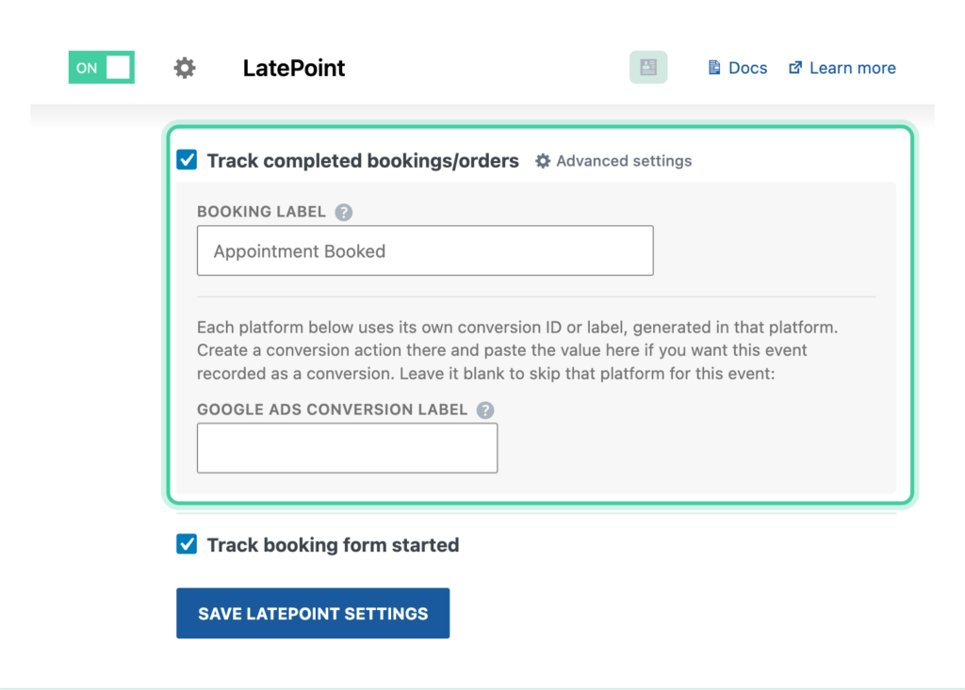This screenshot has width=965, height=690.
Task: Click the green card icon button
Action: (648, 67)
